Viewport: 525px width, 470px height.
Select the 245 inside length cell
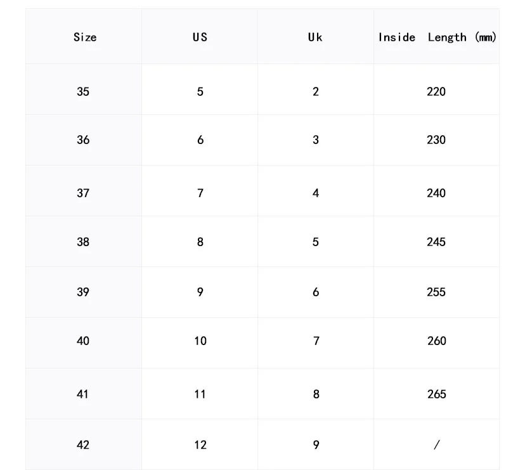[x=436, y=242]
